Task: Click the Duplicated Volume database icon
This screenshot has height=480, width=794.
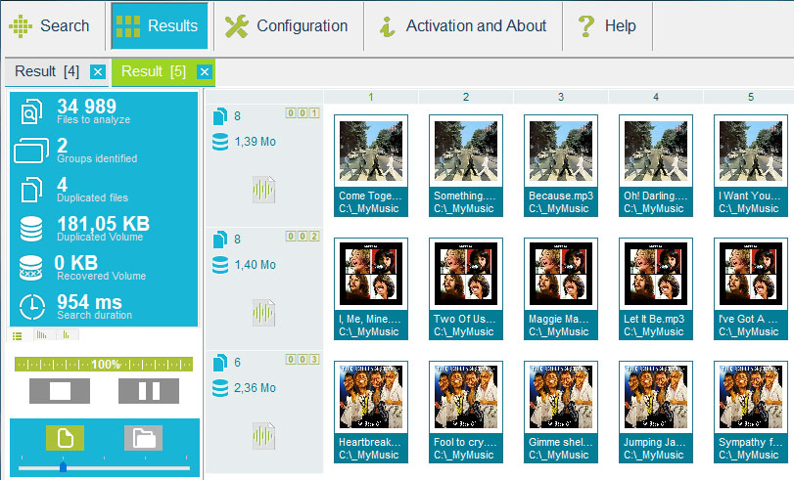Action: [31, 229]
